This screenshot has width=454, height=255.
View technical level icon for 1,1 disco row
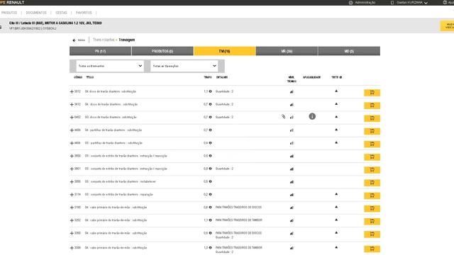pos(292,91)
